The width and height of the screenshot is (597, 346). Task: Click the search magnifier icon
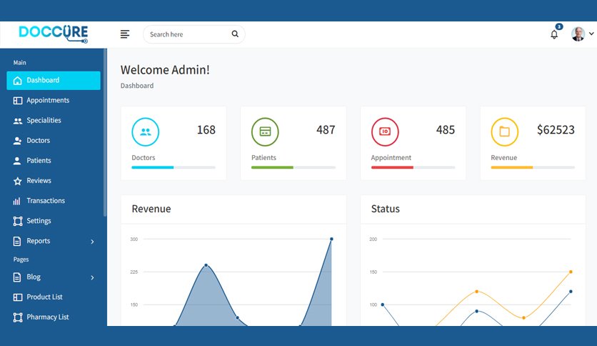coord(235,34)
